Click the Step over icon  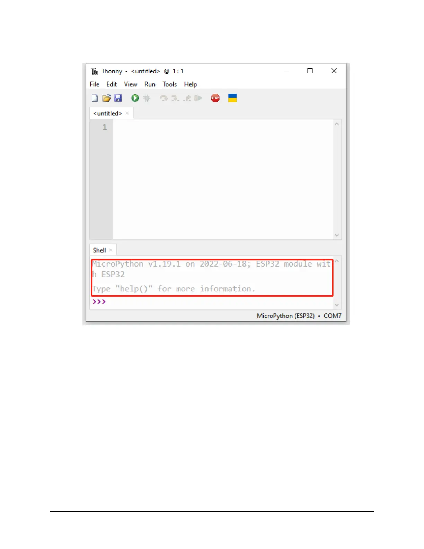tap(164, 98)
